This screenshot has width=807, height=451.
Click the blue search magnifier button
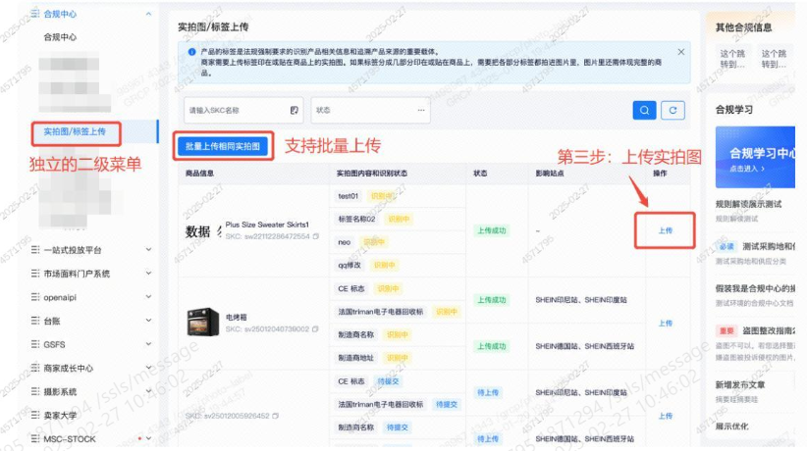[x=644, y=111]
